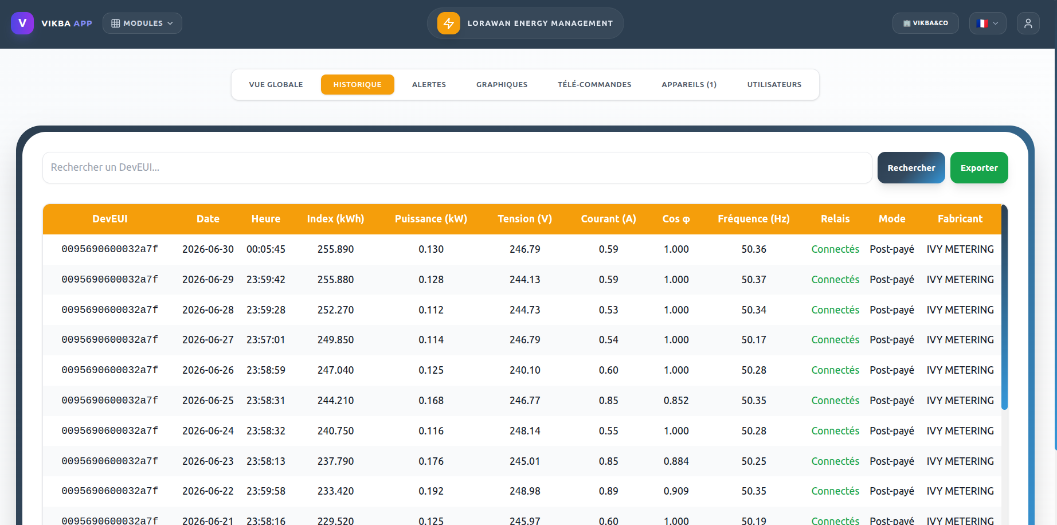This screenshot has height=525, width=1057.
Task: Click the Cos φ value 0.852
Action: pos(676,401)
